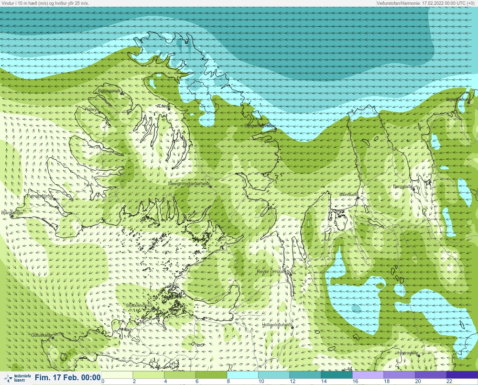The width and height of the screenshot is (478, 385).
Task: Click the Stykkishólmur station label
Action: (139, 306)
